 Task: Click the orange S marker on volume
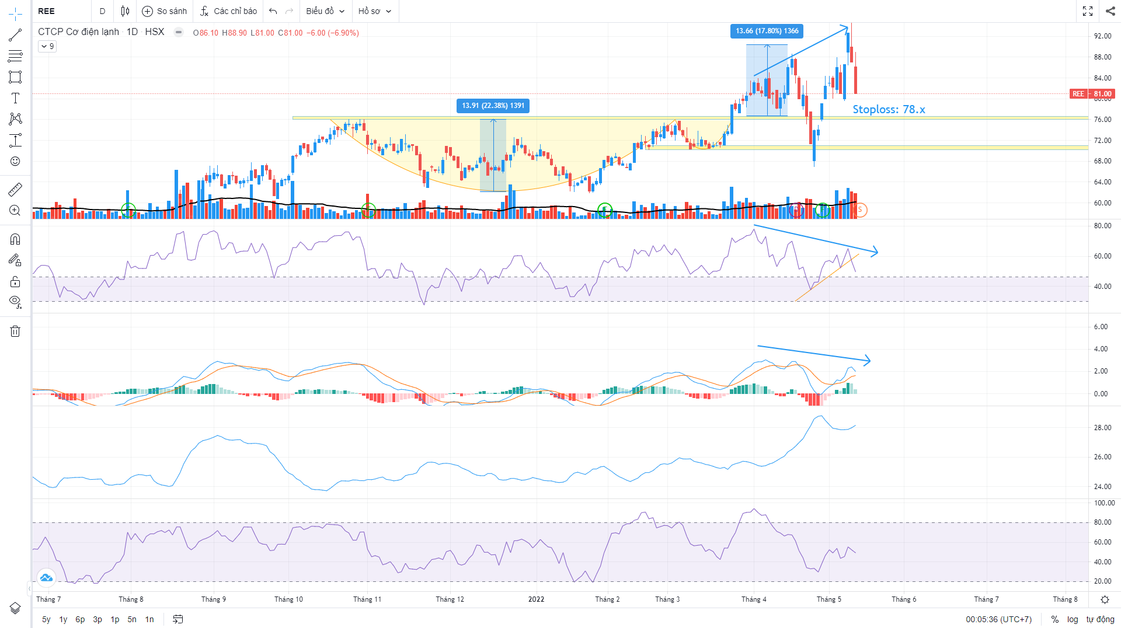tap(859, 210)
